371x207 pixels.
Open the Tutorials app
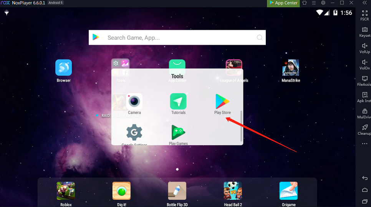178,101
